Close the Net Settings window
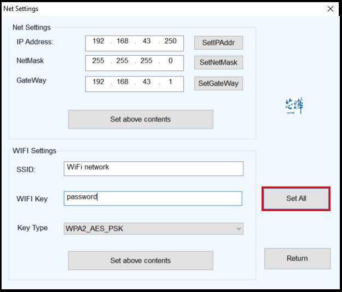This screenshot has width=342, height=292. pyautogui.click(x=330, y=9)
